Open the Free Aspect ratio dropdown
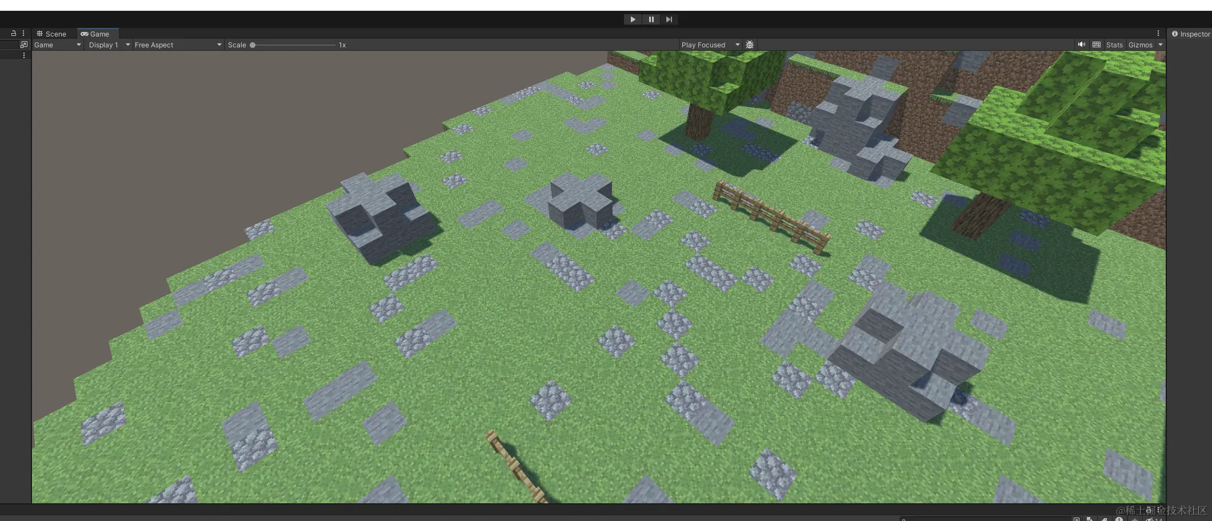 178,45
